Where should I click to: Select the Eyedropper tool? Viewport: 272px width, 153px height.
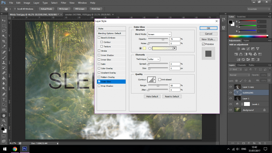(4, 47)
